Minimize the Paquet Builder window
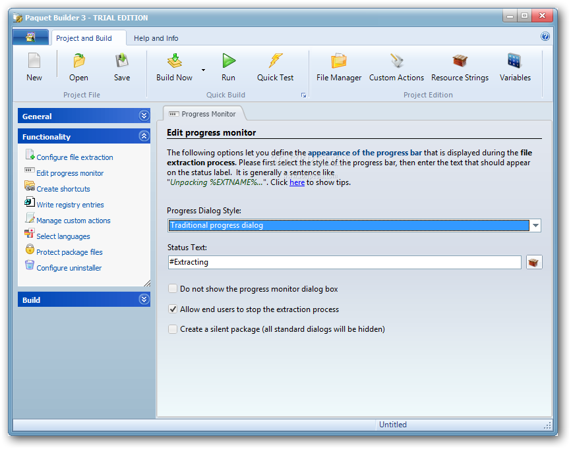The height and width of the screenshot is (449, 571). click(510, 16)
